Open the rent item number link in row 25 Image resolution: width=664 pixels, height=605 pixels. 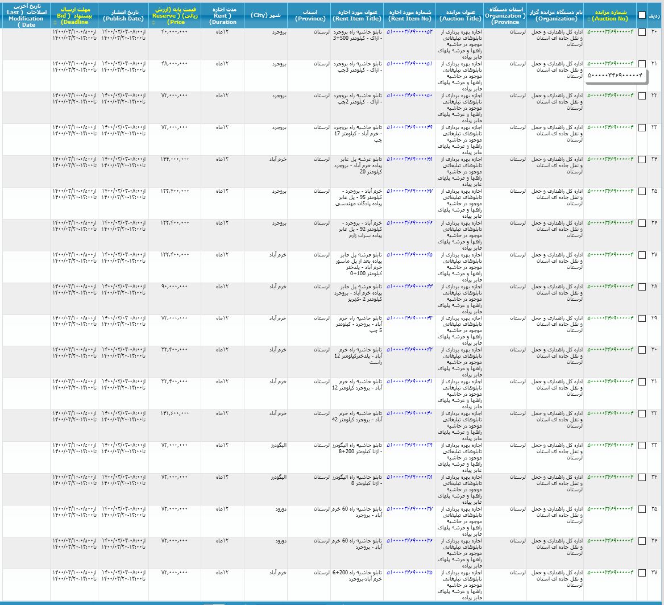[409, 191]
